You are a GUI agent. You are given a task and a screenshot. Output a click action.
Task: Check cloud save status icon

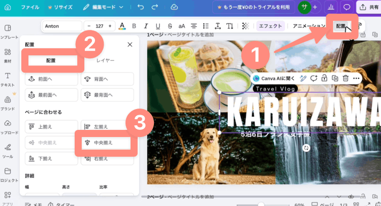[174, 7]
